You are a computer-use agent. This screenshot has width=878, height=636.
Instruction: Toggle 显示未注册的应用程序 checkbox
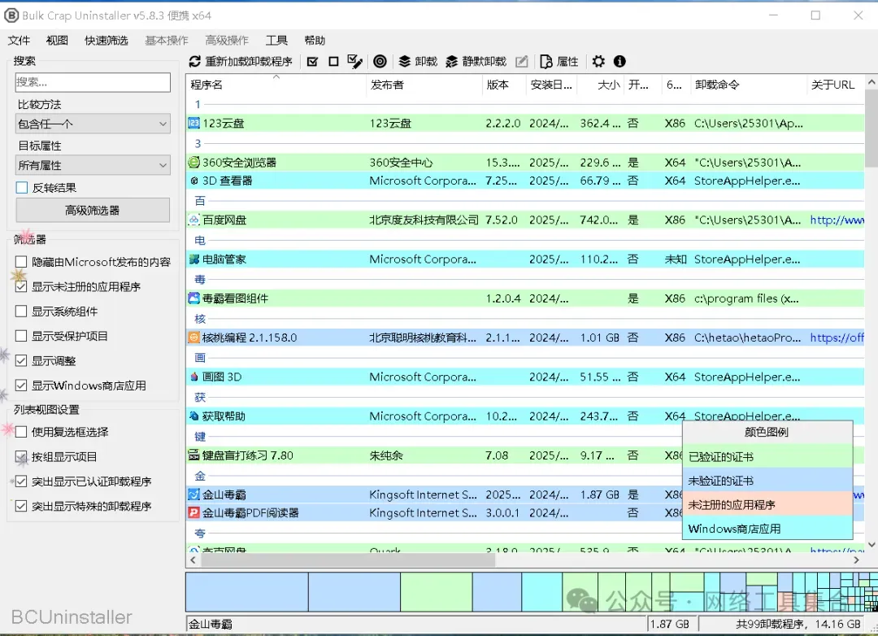pyautogui.click(x=21, y=286)
